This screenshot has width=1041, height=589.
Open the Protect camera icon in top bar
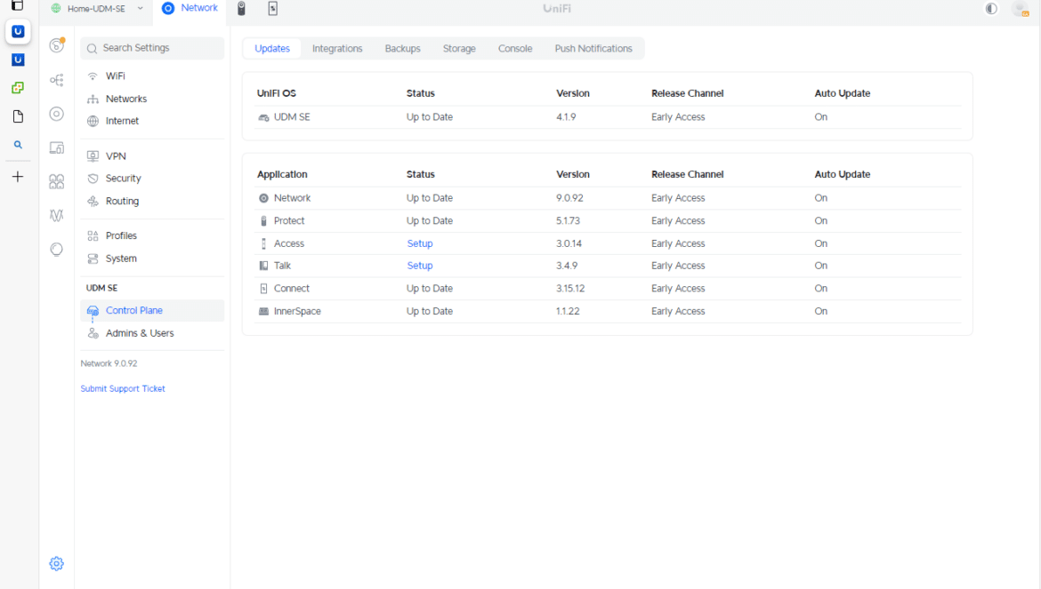pos(242,9)
